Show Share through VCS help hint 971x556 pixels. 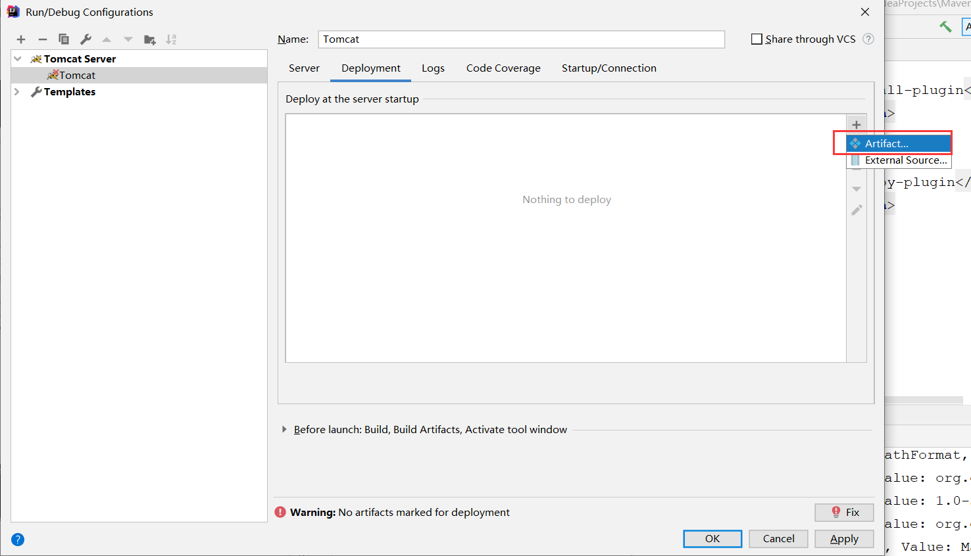coord(868,39)
